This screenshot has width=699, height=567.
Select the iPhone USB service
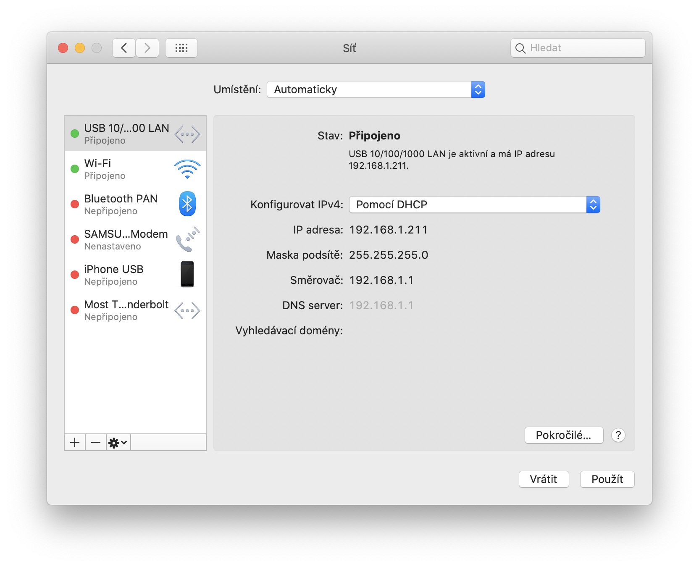point(135,275)
